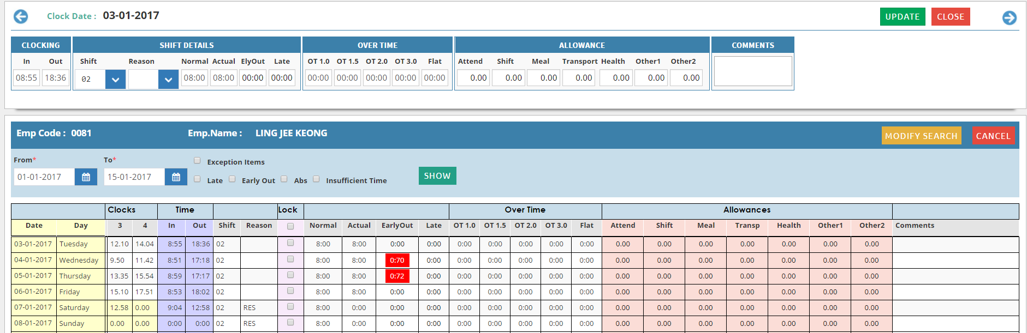Click the red 0:70 EarlyOut cell
The width and height of the screenshot is (1027, 333).
397,261
